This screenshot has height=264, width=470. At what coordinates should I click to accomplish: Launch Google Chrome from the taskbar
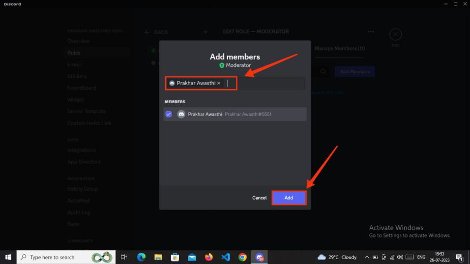pyautogui.click(x=242, y=257)
